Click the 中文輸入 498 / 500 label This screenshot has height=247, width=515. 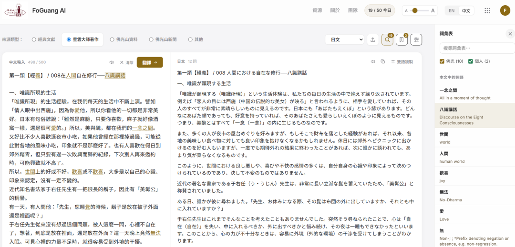point(27,62)
